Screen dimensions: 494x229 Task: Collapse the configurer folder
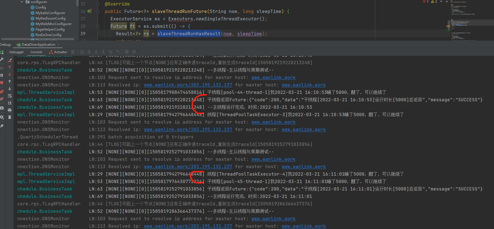[22, 2]
